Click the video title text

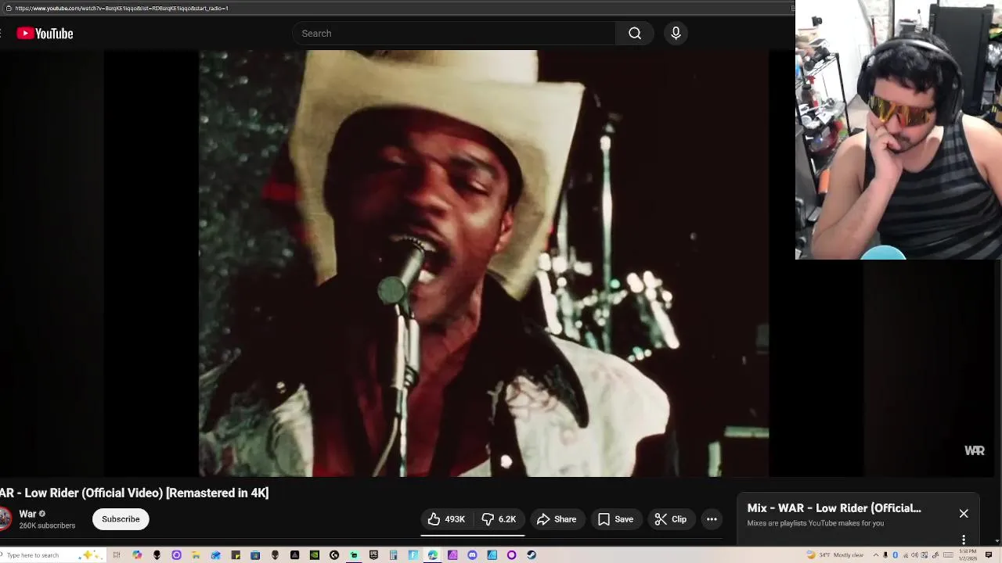[x=135, y=493]
